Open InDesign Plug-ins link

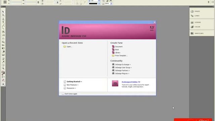(x=121, y=74)
